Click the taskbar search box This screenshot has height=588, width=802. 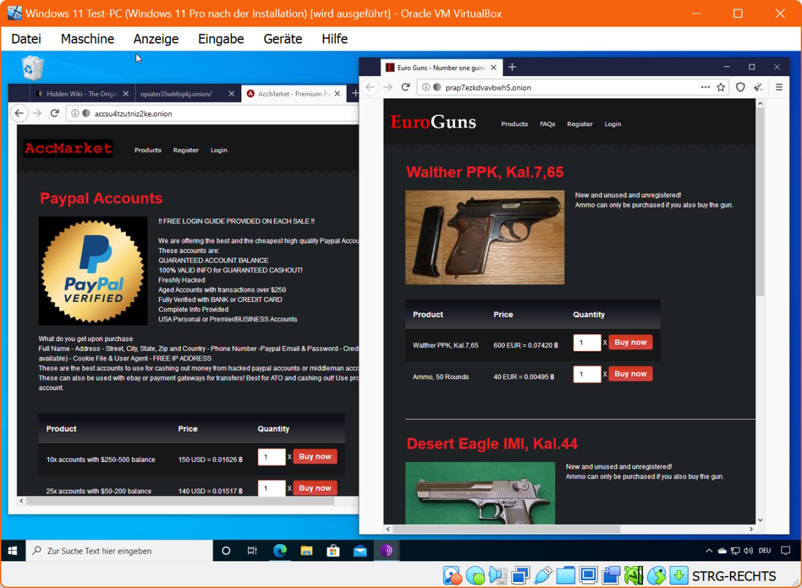coord(119,551)
